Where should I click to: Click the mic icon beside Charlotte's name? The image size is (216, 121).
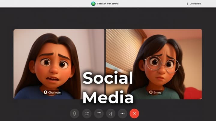[46, 92]
